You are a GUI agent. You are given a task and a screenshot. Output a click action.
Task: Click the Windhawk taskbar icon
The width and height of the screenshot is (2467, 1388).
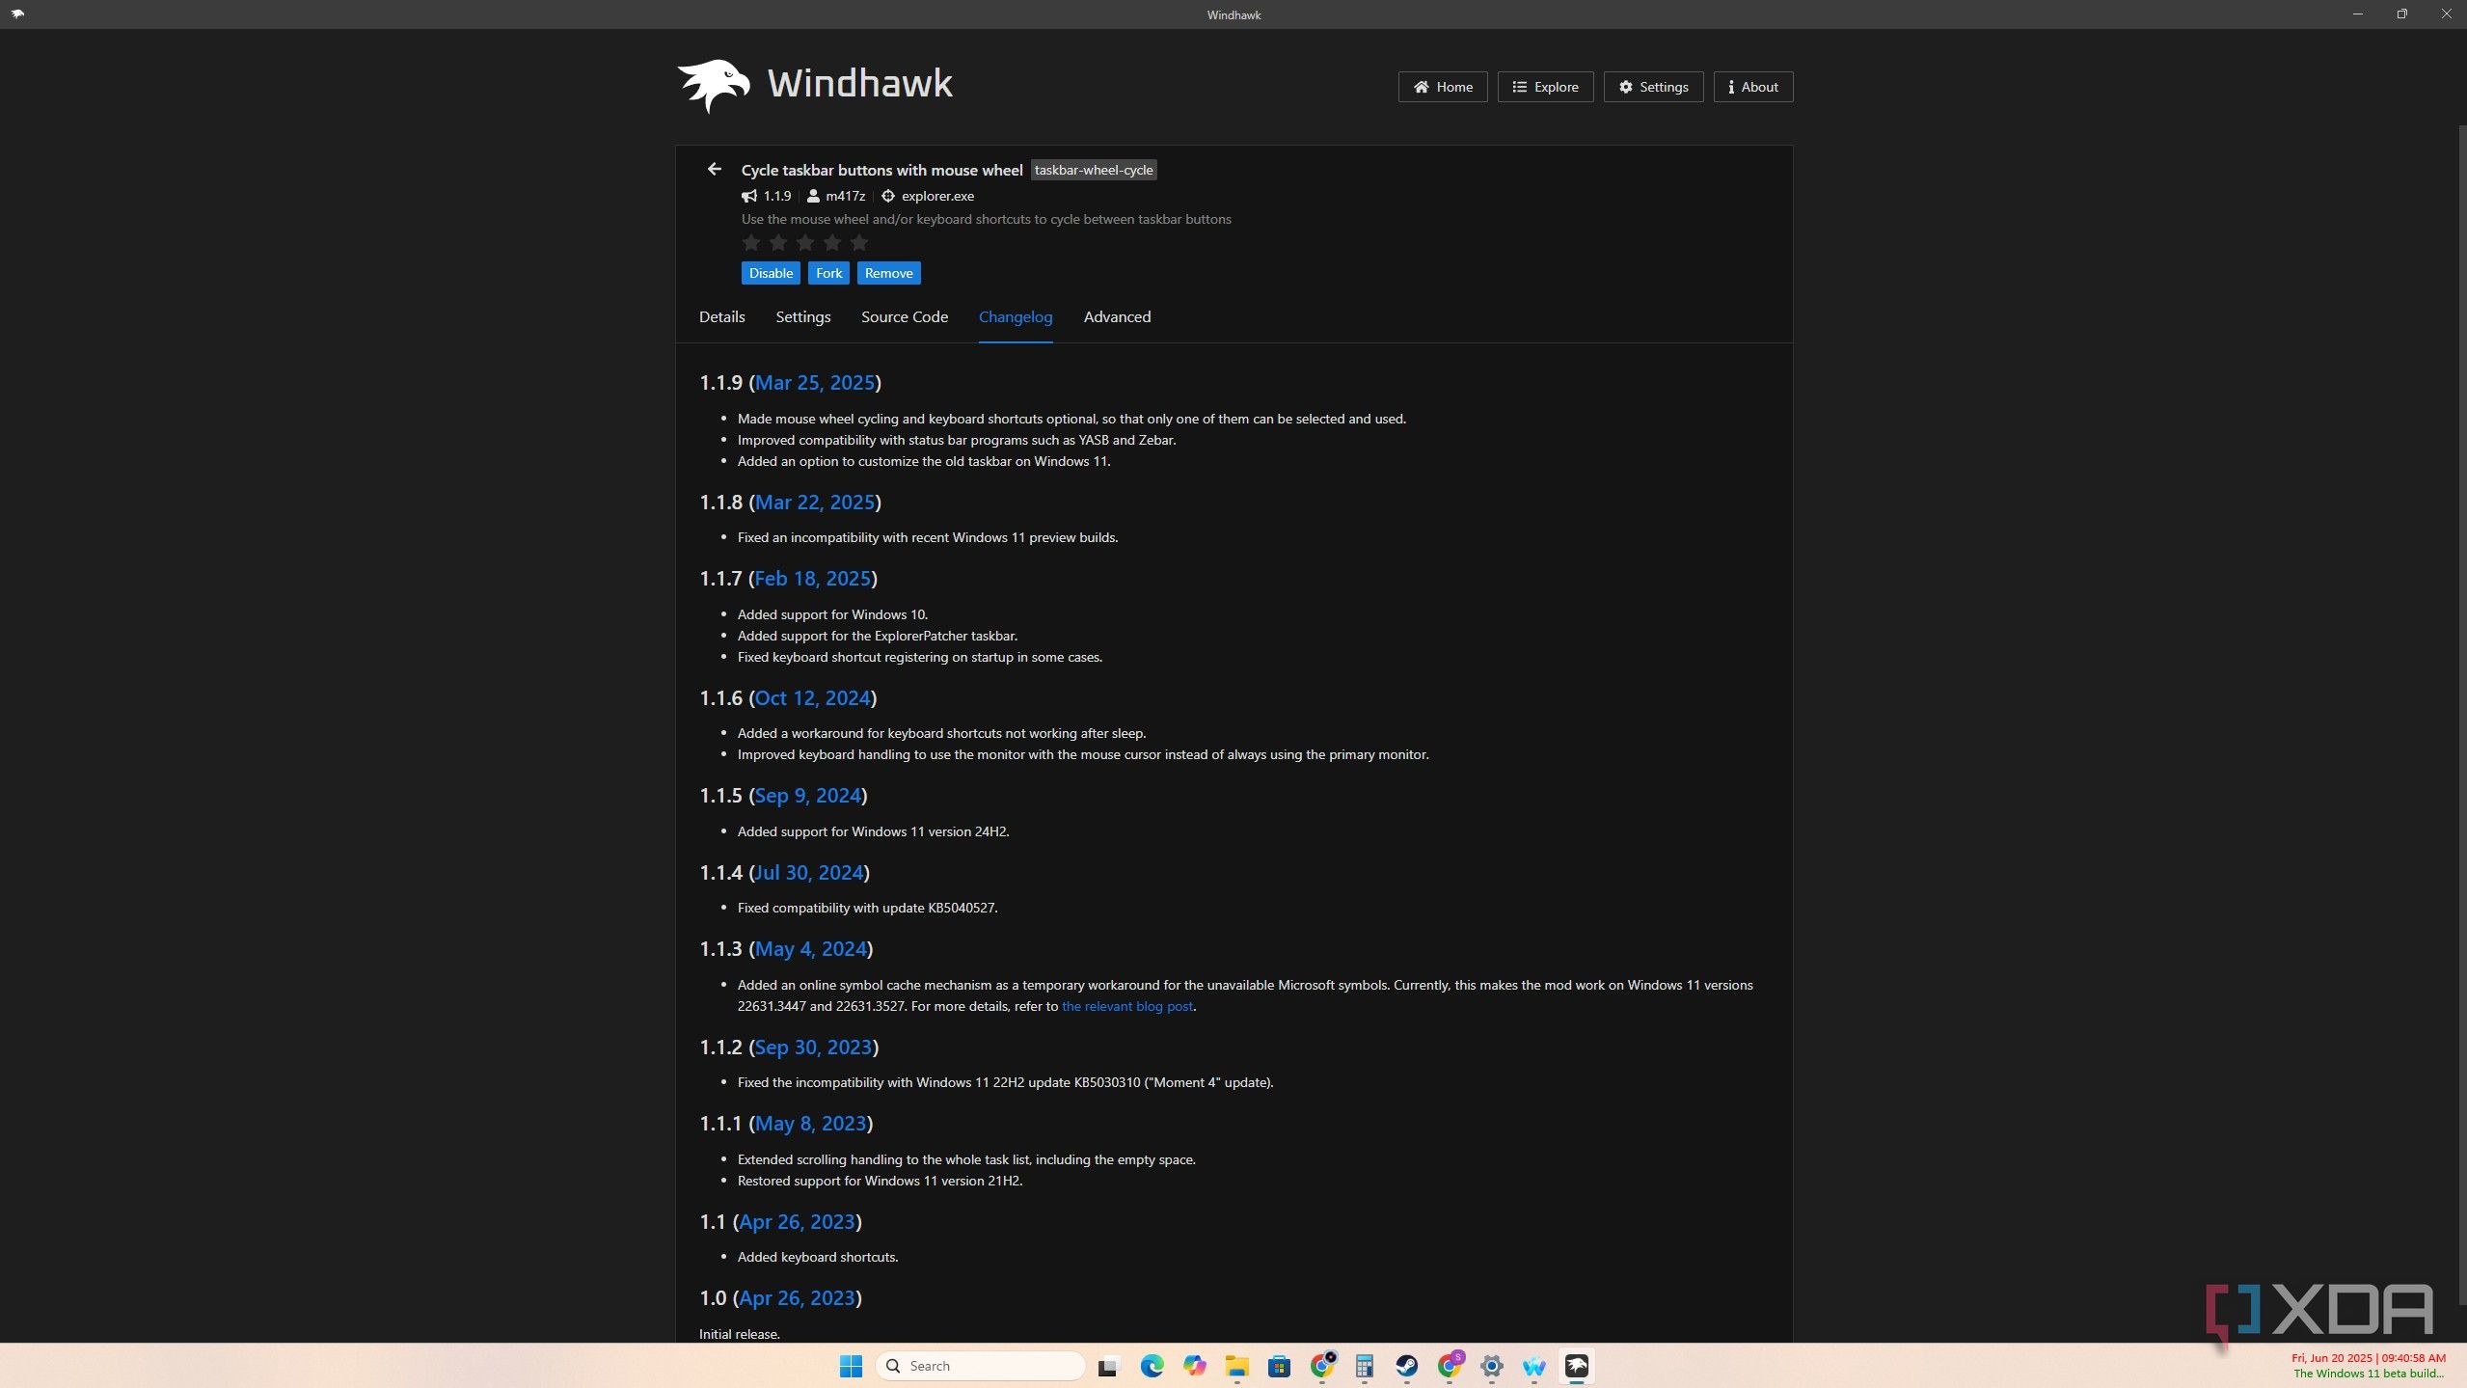click(x=1576, y=1366)
